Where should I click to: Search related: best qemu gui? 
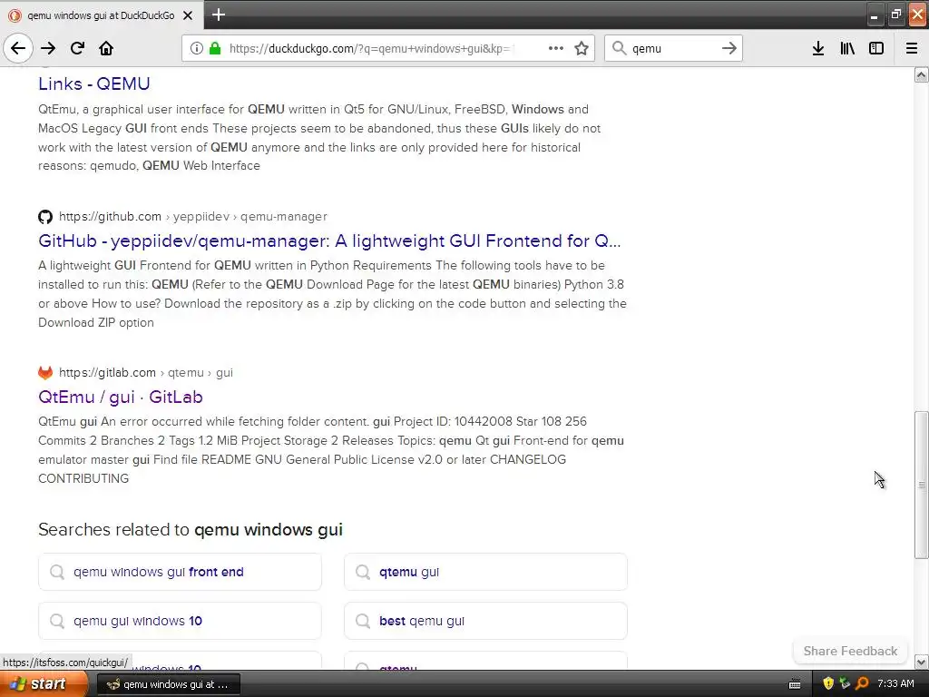point(486,621)
